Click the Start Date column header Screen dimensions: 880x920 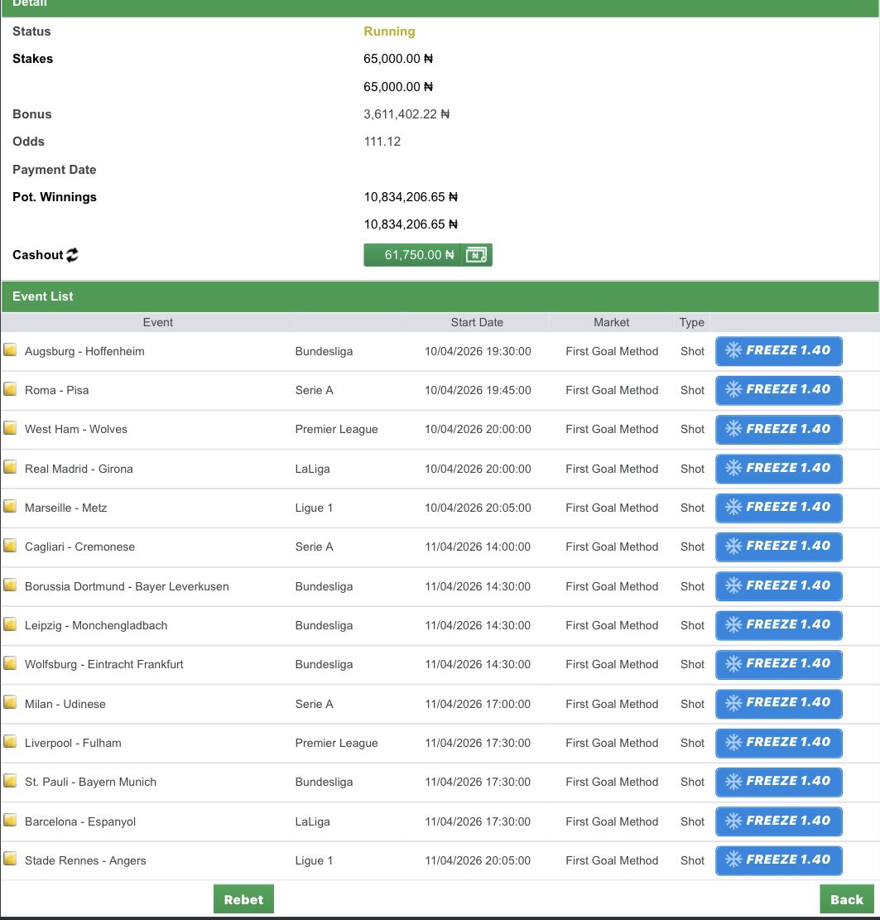click(x=477, y=322)
